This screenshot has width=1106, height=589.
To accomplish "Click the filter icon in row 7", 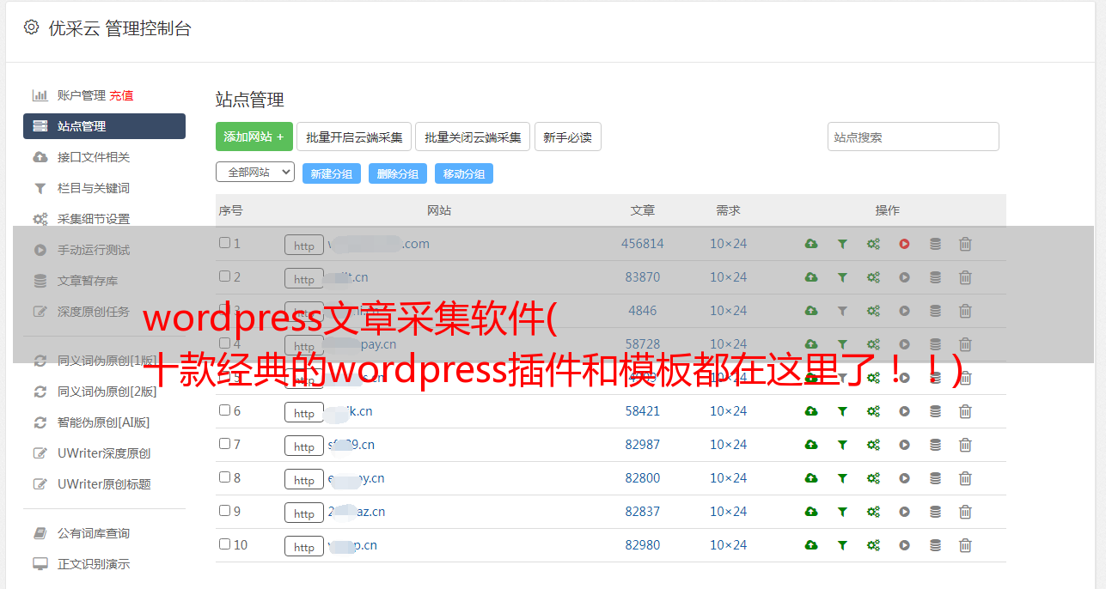I will pyautogui.click(x=842, y=445).
